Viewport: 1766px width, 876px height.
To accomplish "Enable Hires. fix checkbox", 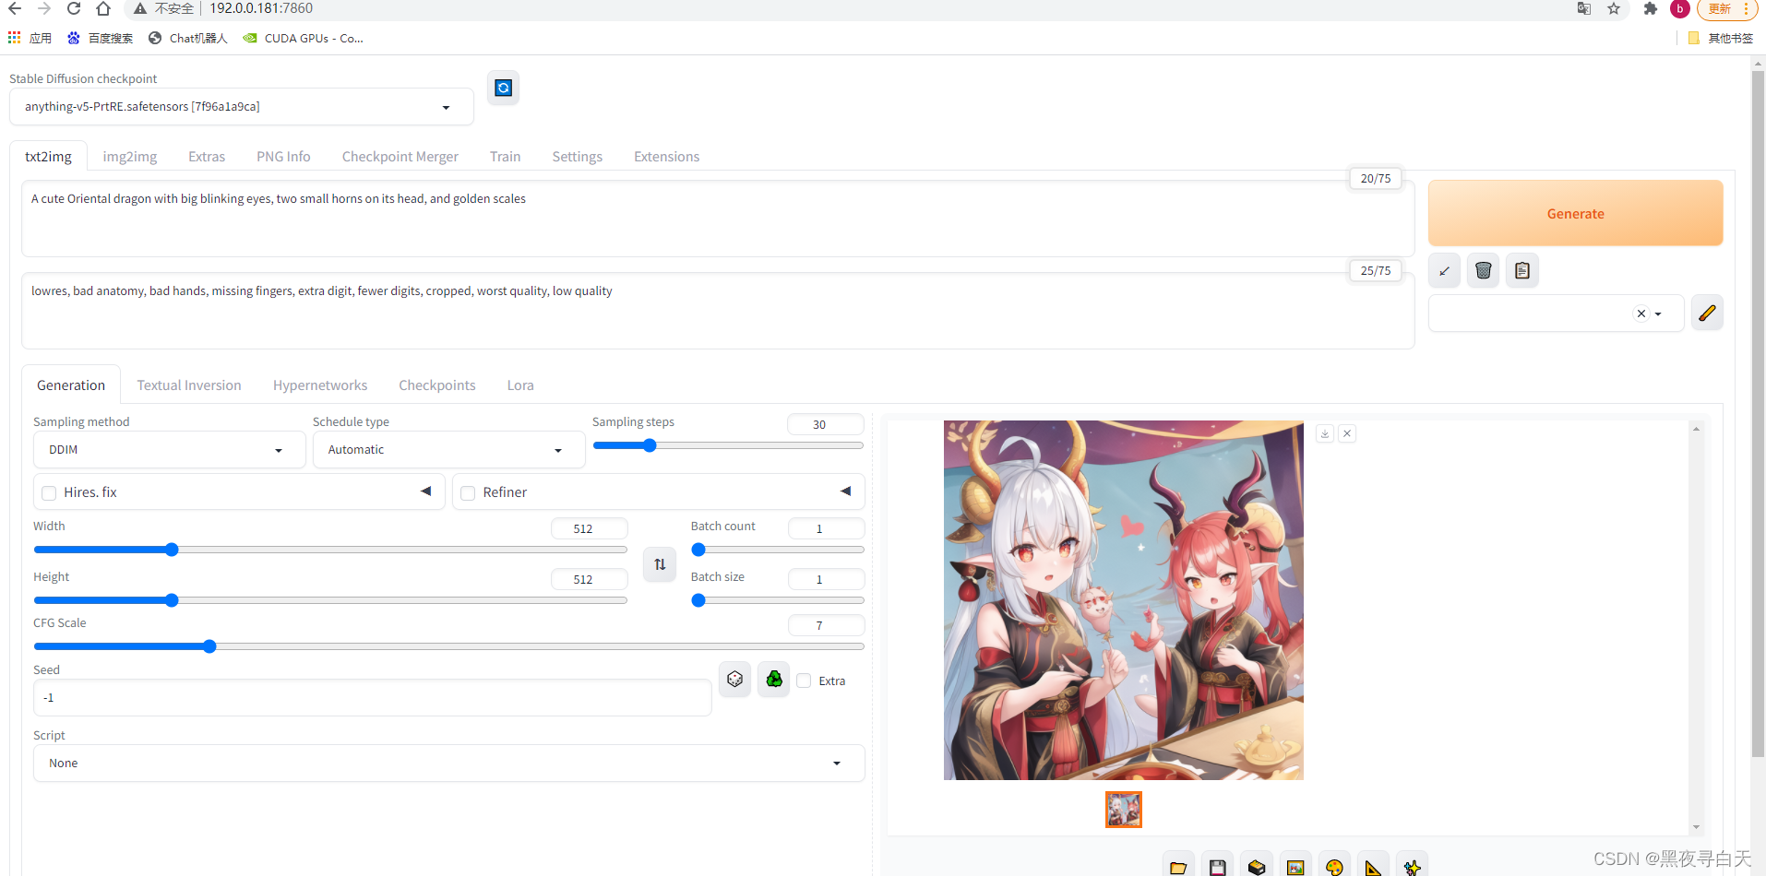I will pos(50,493).
